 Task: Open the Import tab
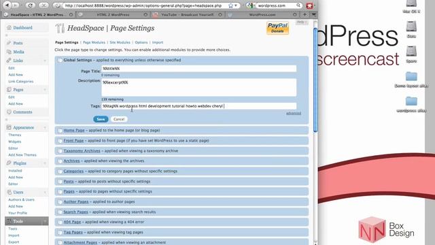coord(158,42)
